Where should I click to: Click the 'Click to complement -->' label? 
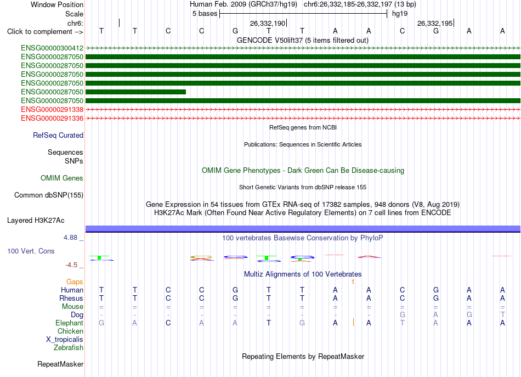click(x=45, y=32)
